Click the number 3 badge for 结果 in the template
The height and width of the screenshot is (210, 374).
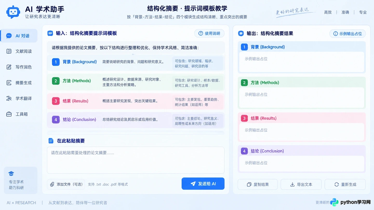point(56,101)
